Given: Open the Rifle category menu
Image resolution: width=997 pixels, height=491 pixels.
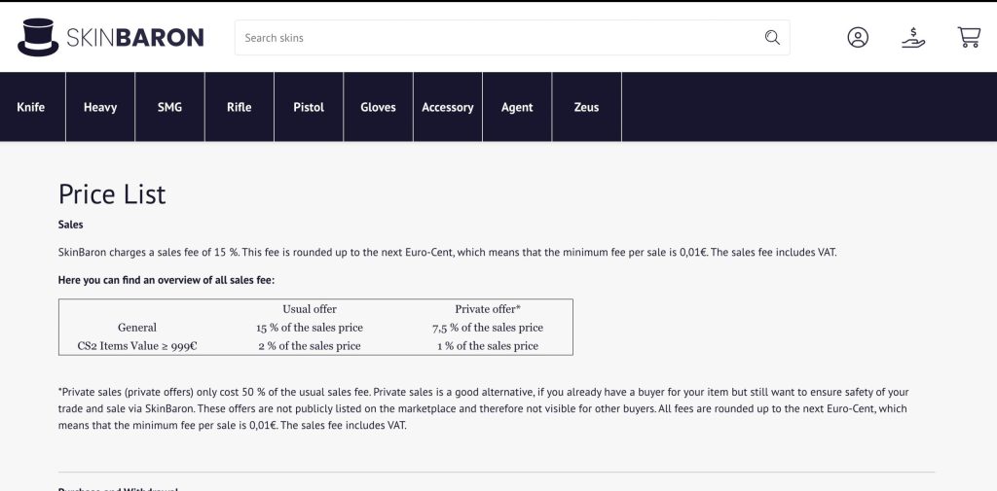Looking at the screenshot, I should [x=239, y=107].
